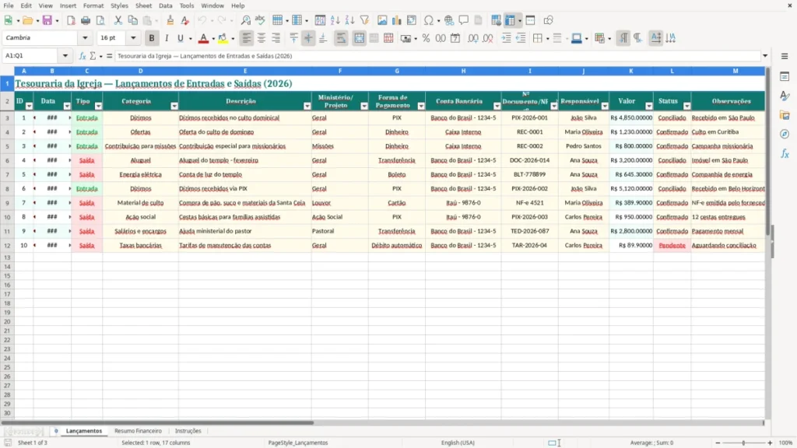
Task: Adjust the zoom slider
Action: point(743,443)
